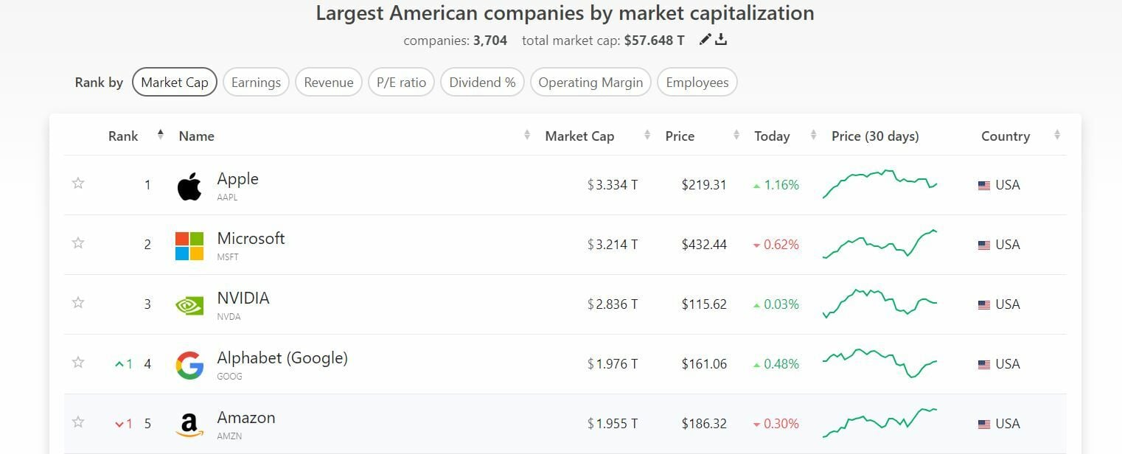The width and height of the screenshot is (1122, 454).
Task: Click the download icon near total market cap
Action: pyautogui.click(x=721, y=40)
